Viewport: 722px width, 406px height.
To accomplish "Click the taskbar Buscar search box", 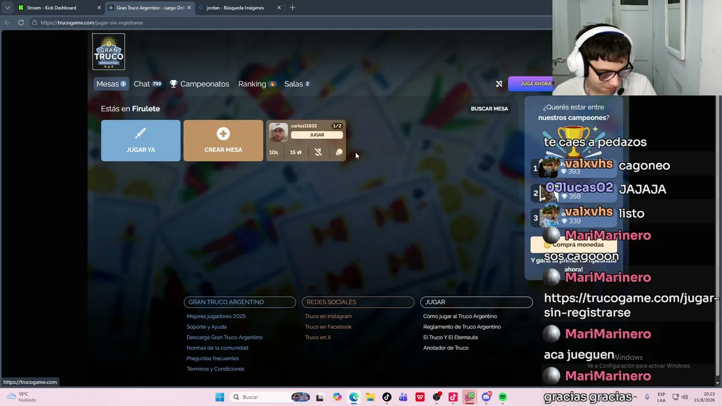I will tap(270, 397).
